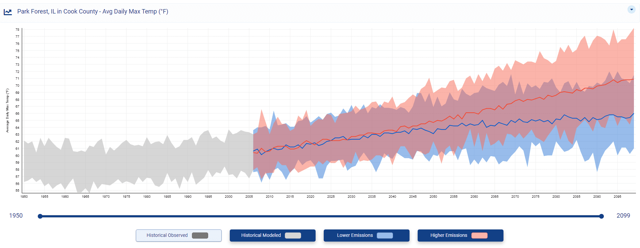Click the left slider handle near 1950
This screenshot has height=248, width=640.
tap(40, 216)
